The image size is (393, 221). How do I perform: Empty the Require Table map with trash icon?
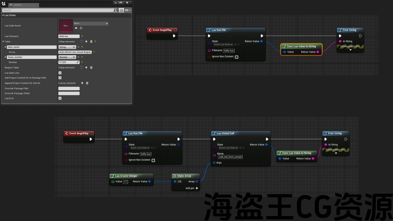pos(91,68)
